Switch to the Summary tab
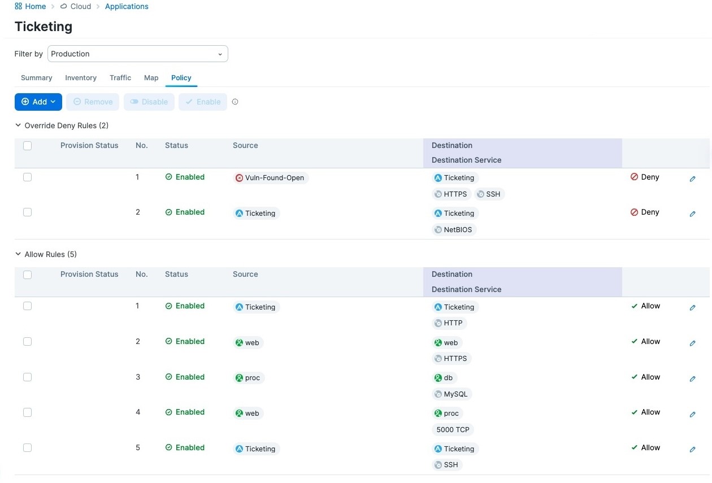The height and width of the screenshot is (483, 712). pyautogui.click(x=37, y=78)
